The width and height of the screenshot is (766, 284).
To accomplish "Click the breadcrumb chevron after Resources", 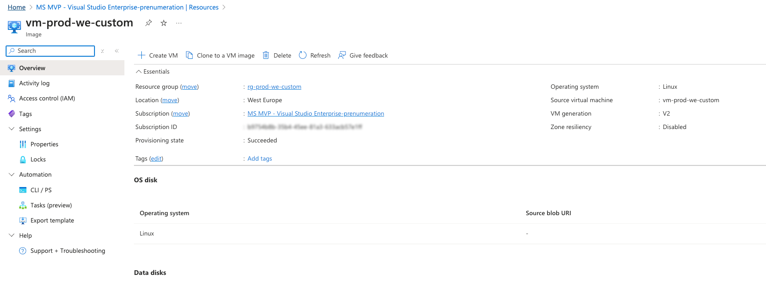I will click(224, 7).
